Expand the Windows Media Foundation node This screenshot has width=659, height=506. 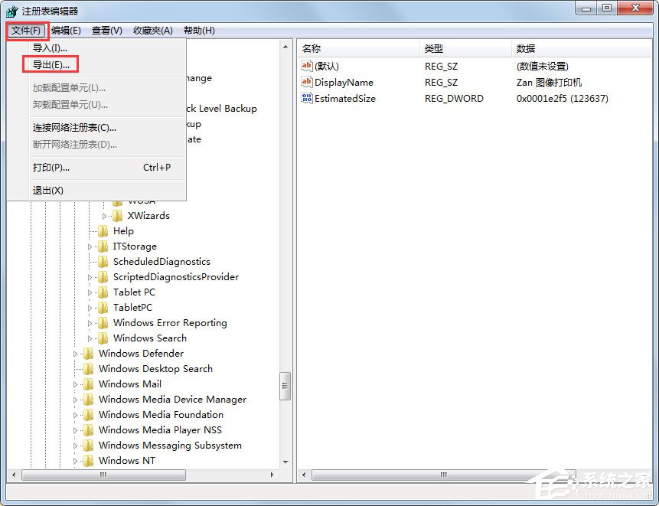(76, 414)
